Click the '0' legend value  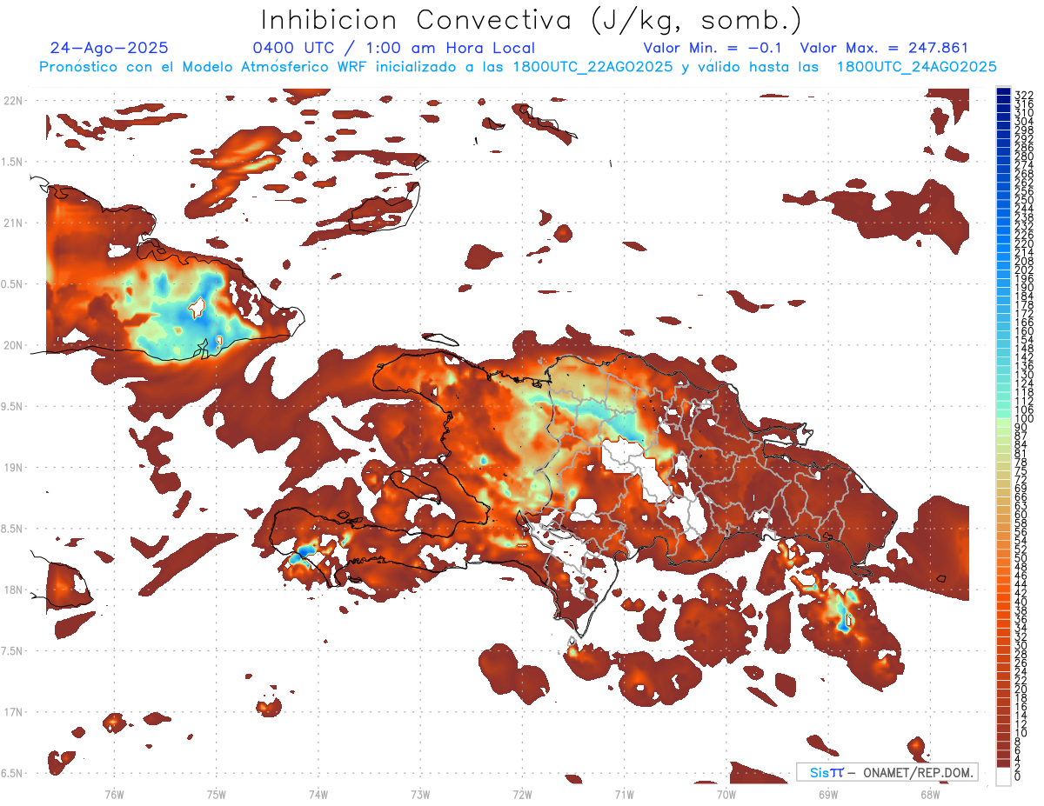coord(1018,777)
